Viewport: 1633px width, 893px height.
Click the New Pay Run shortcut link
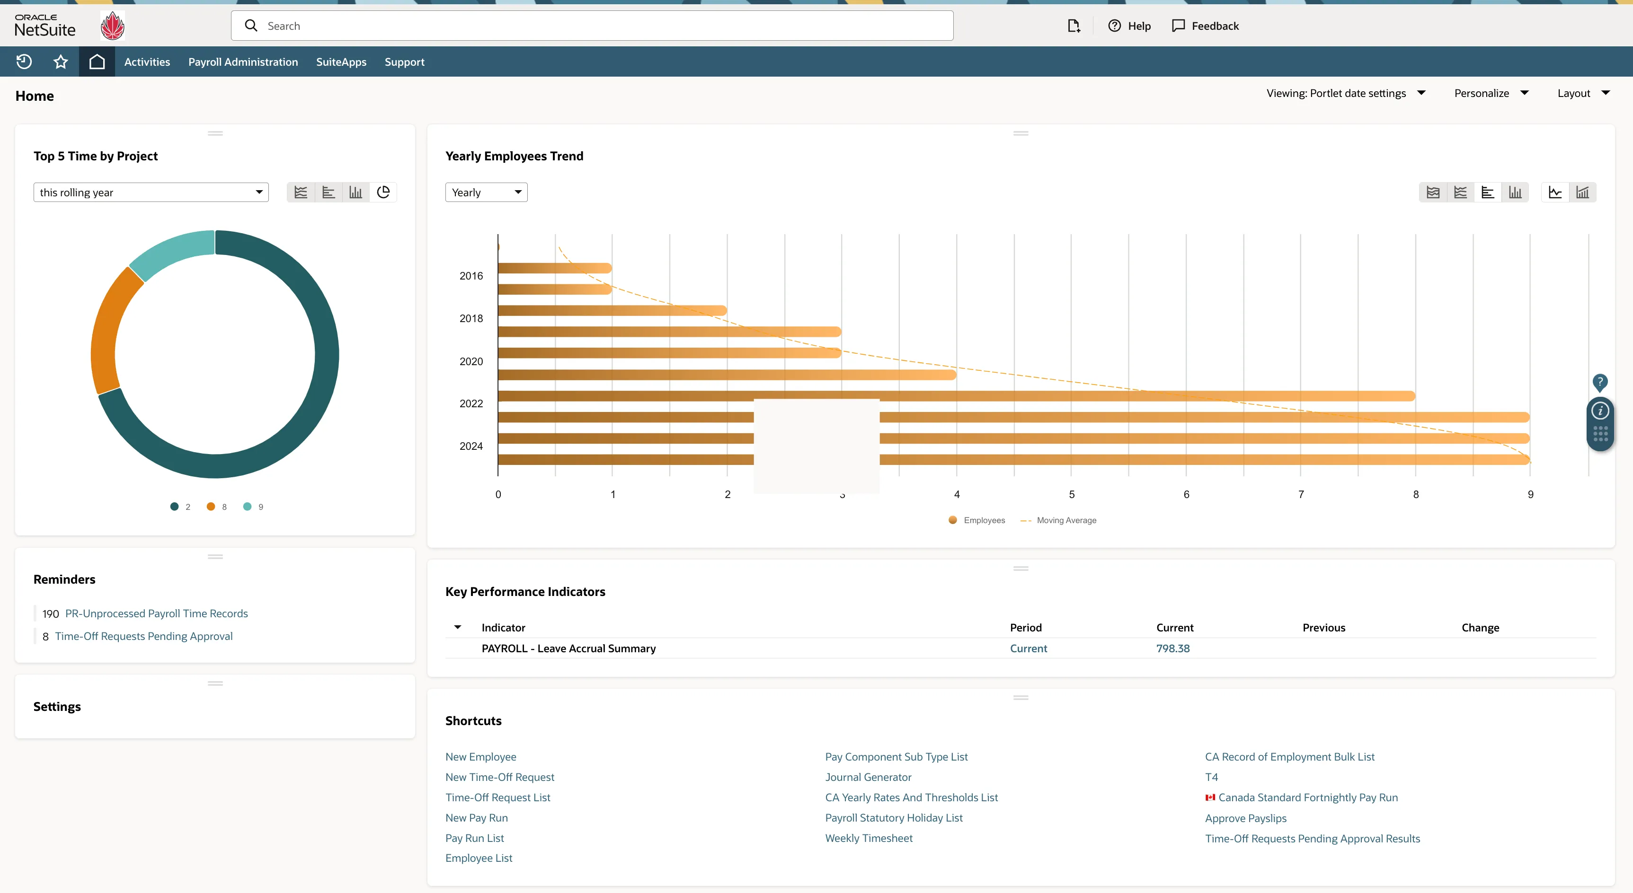(476, 818)
